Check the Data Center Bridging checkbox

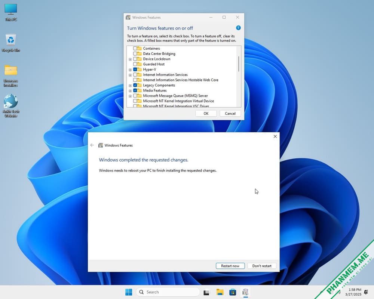click(135, 54)
